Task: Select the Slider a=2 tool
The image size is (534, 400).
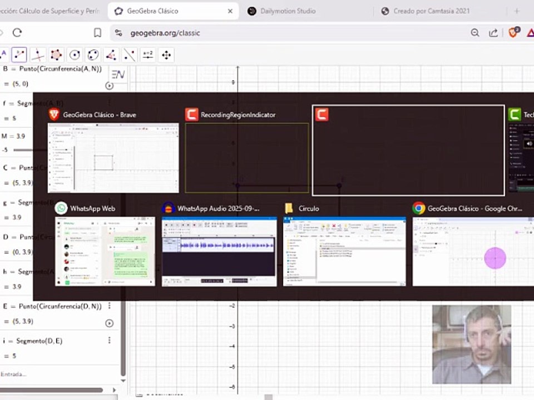Action: tap(148, 55)
